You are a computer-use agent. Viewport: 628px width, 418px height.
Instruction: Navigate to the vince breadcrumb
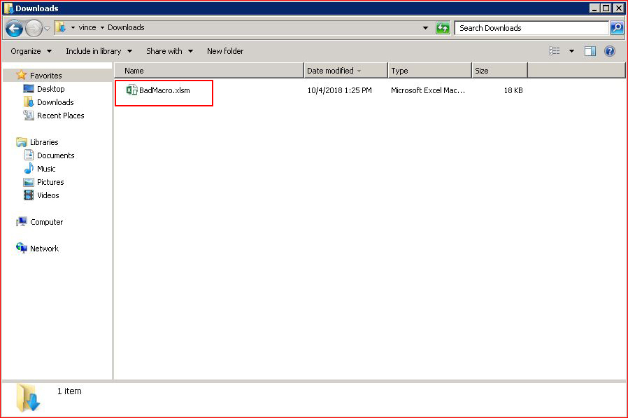(x=87, y=27)
